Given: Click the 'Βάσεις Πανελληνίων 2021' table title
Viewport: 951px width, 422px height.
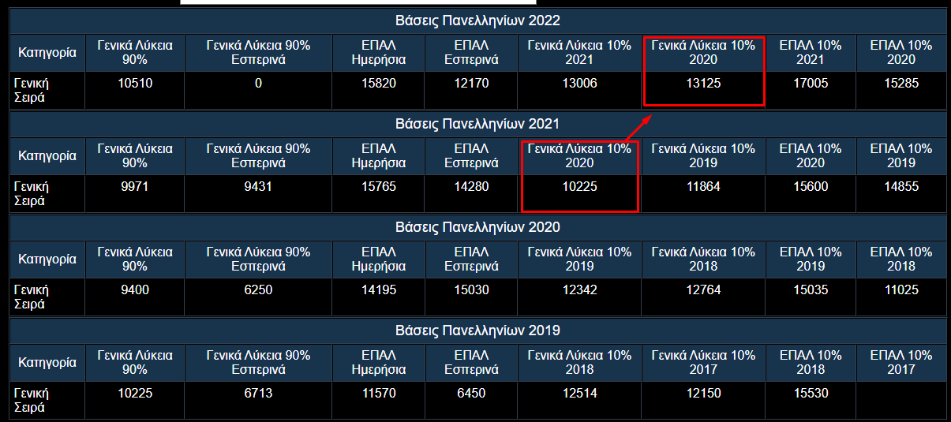Looking at the screenshot, I should 477,124.
